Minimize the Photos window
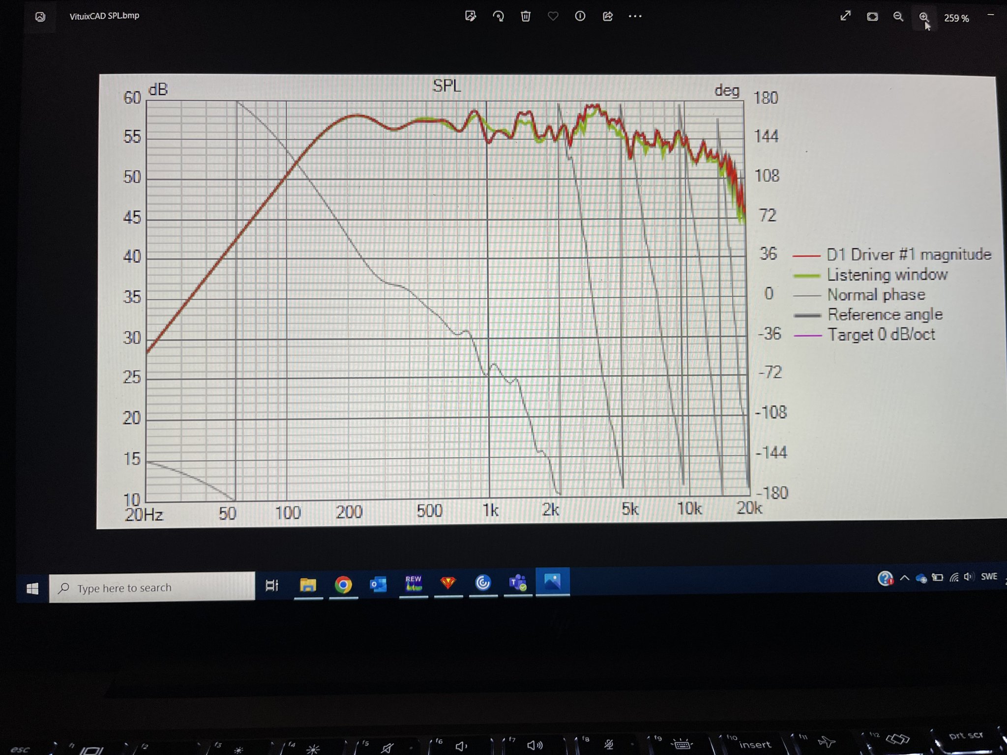This screenshot has height=755, width=1007. coord(991,16)
